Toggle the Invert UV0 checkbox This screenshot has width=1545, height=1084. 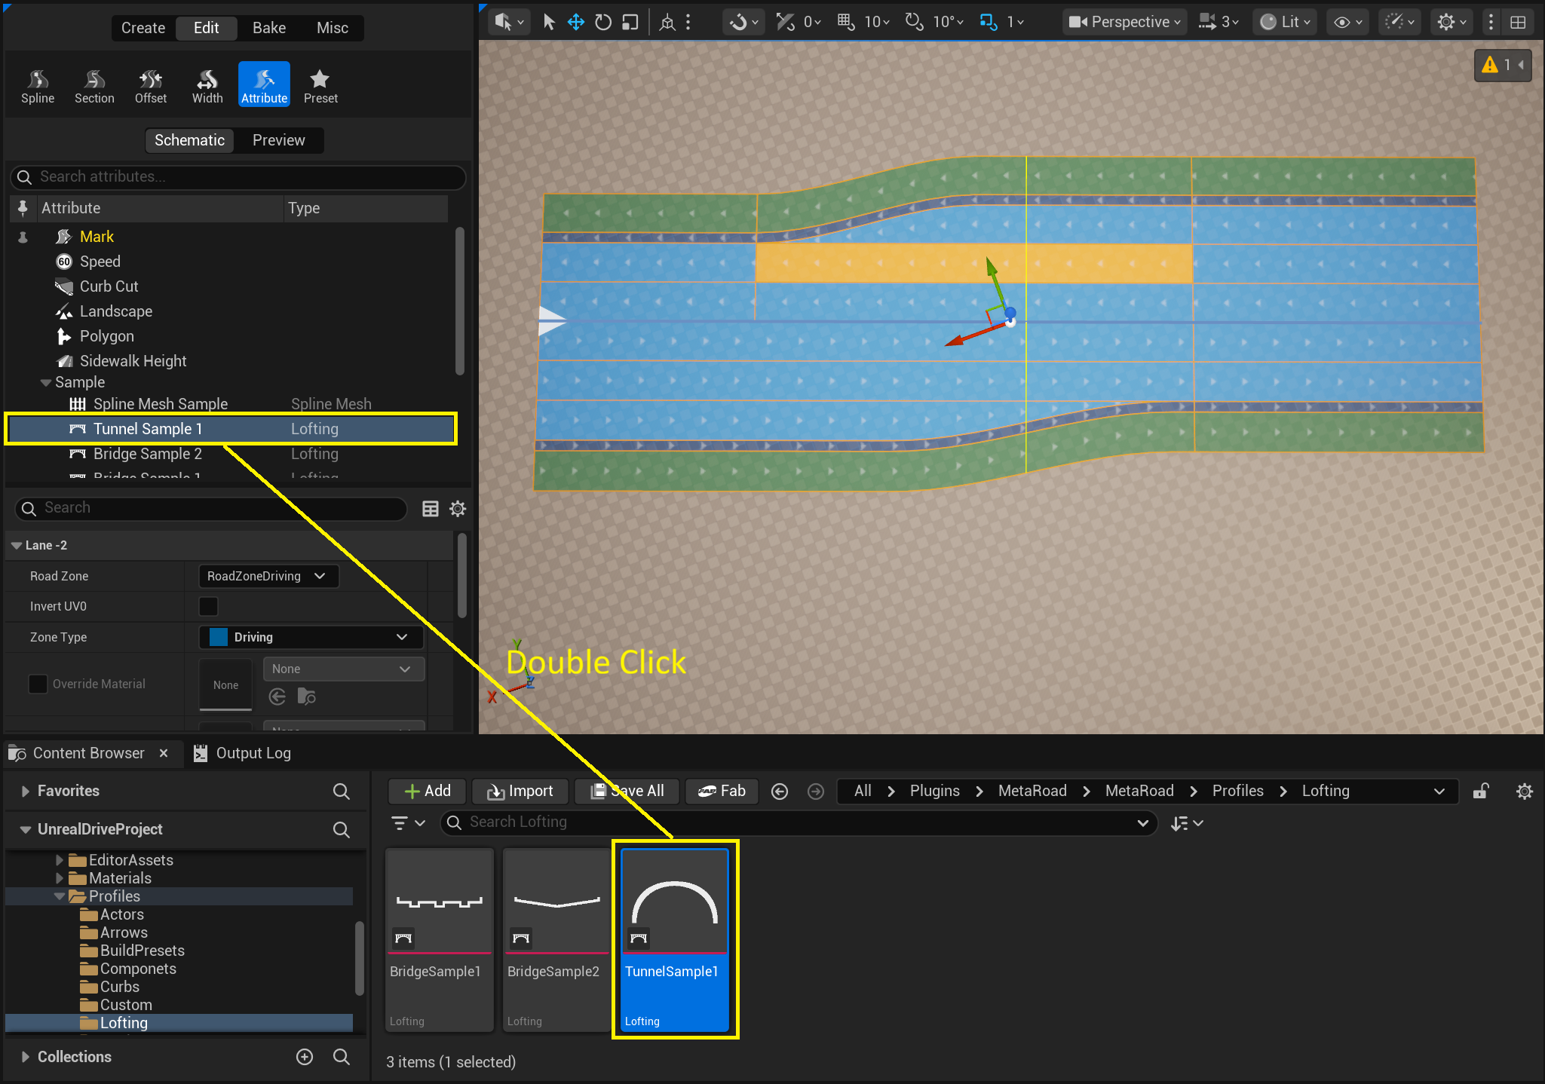point(208,606)
